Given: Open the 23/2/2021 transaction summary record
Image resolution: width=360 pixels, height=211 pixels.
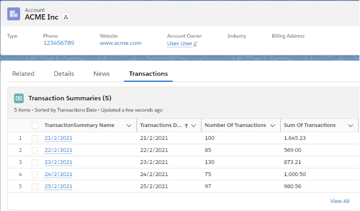Looking at the screenshot, I should coord(58,162).
